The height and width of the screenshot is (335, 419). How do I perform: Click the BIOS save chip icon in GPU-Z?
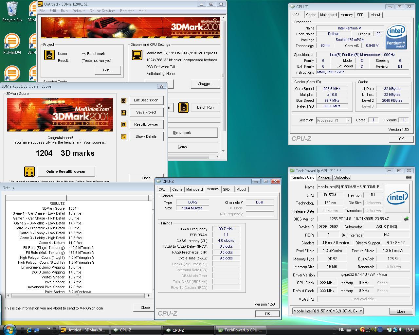click(406, 219)
